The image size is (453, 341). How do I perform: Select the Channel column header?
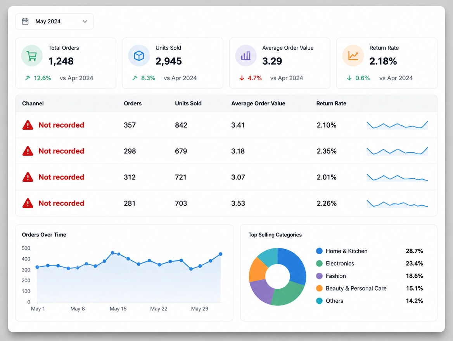point(33,103)
